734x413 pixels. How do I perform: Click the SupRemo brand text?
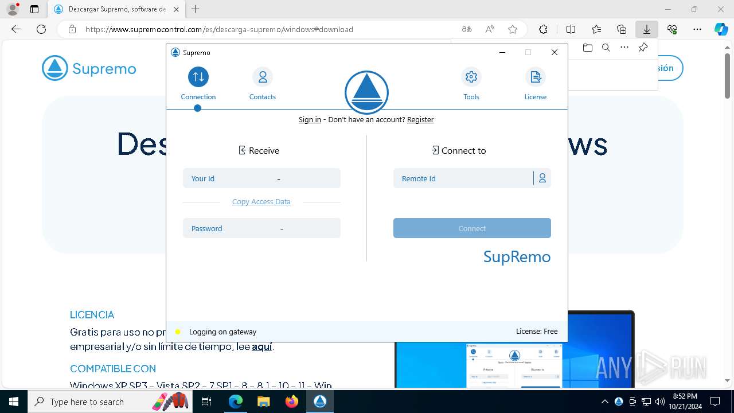517,256
